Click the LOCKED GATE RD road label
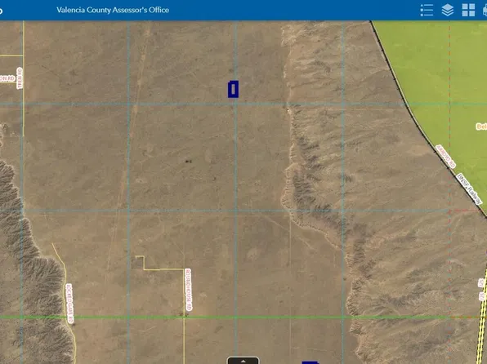Image resolution: width=487 pixels, height=364 pixels. tap(69, 303)
